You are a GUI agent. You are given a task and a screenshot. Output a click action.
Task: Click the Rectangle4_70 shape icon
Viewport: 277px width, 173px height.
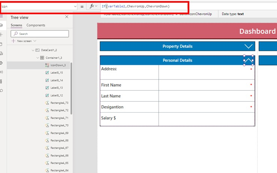point(47,125)
